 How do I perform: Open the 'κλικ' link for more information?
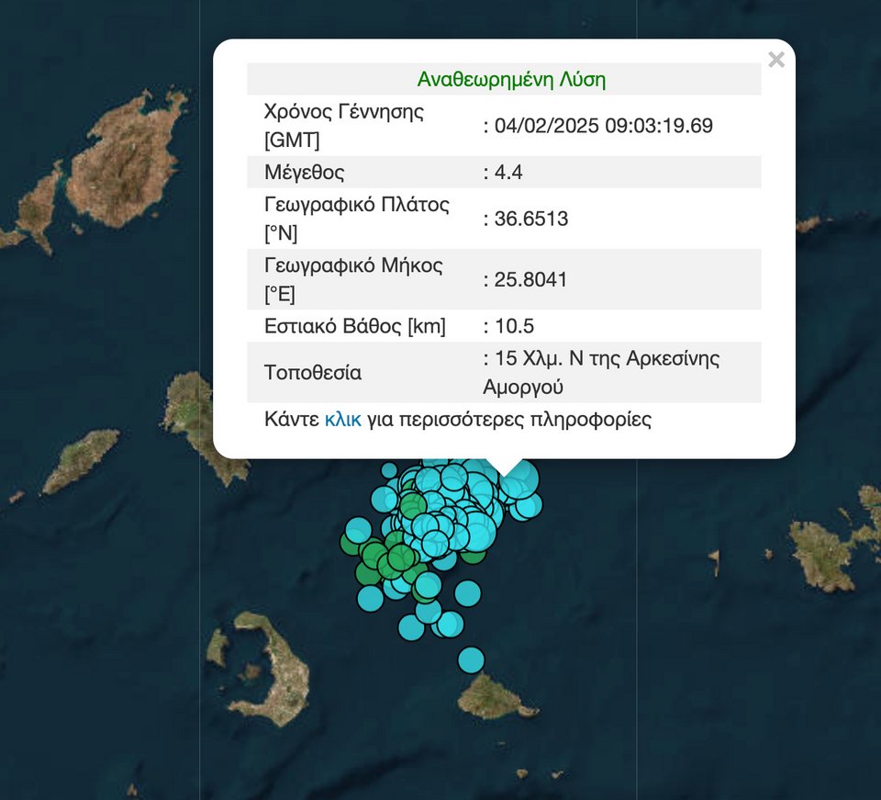[x=342, y=420]
